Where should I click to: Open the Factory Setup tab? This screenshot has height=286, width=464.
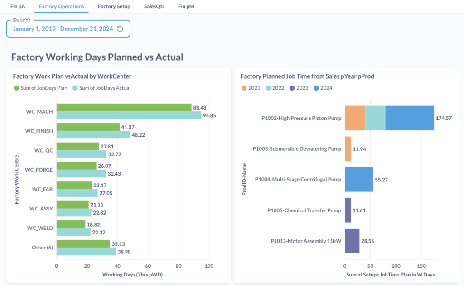click(x=114, y=6)
